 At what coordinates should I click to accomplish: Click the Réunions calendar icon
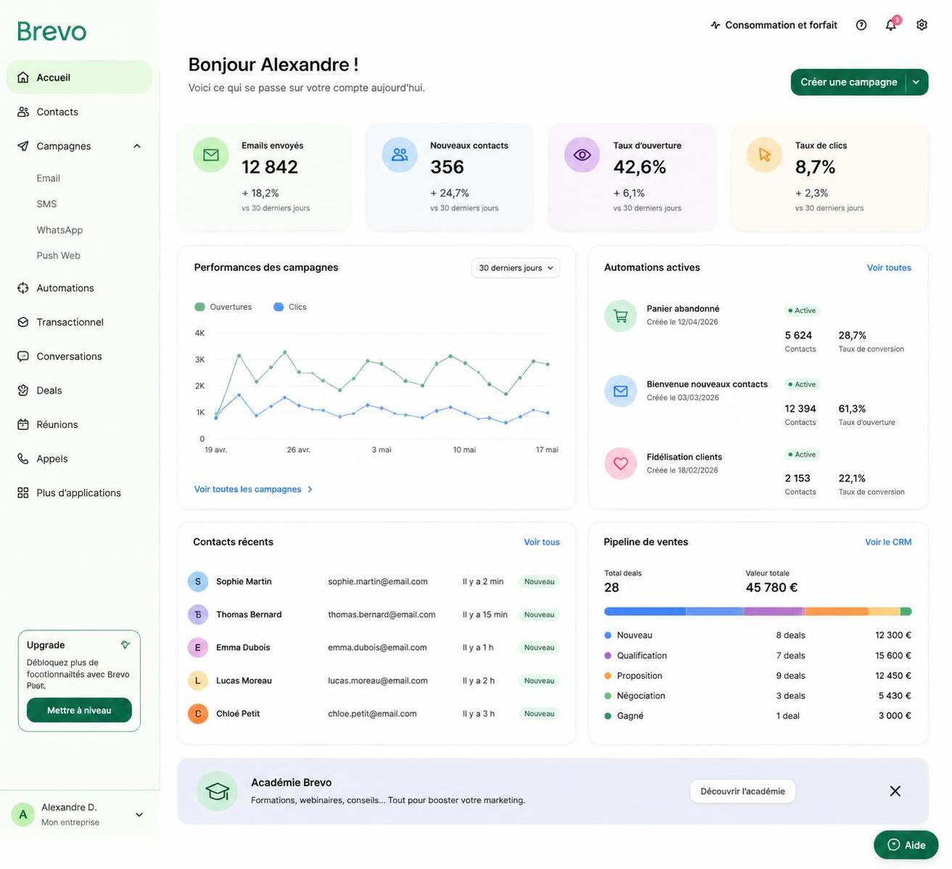(x=23, y=424)
